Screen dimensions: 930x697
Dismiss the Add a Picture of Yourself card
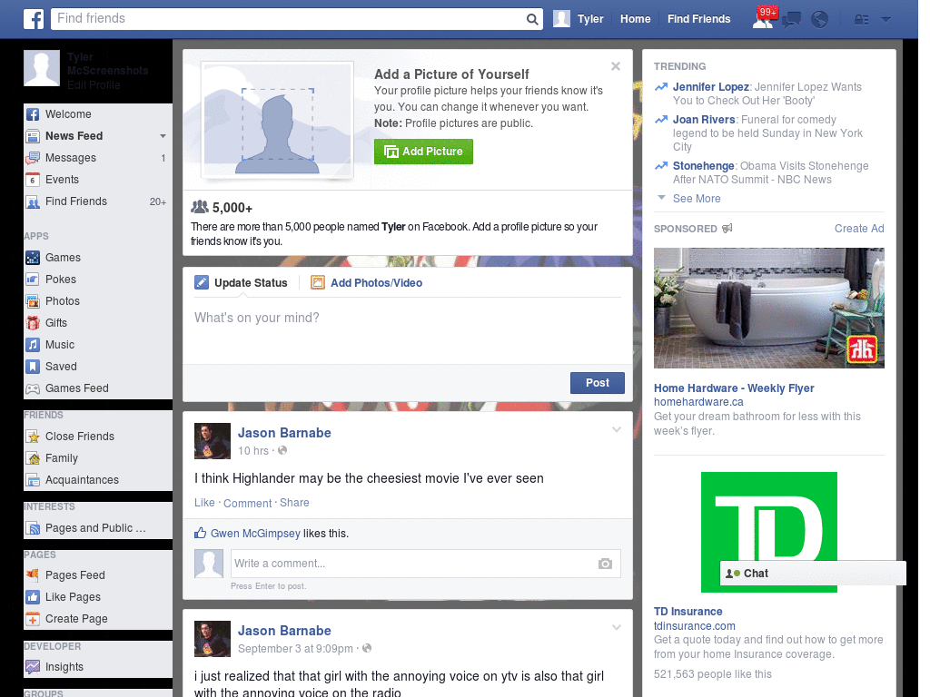(616, 66)
